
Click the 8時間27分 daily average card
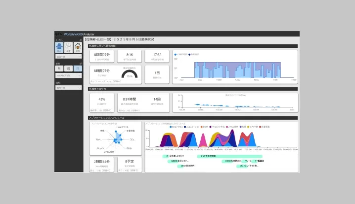tap(102, 56)
